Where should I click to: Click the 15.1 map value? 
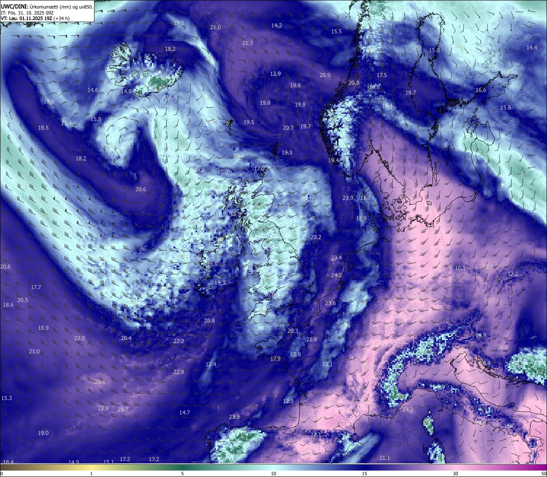109,462
